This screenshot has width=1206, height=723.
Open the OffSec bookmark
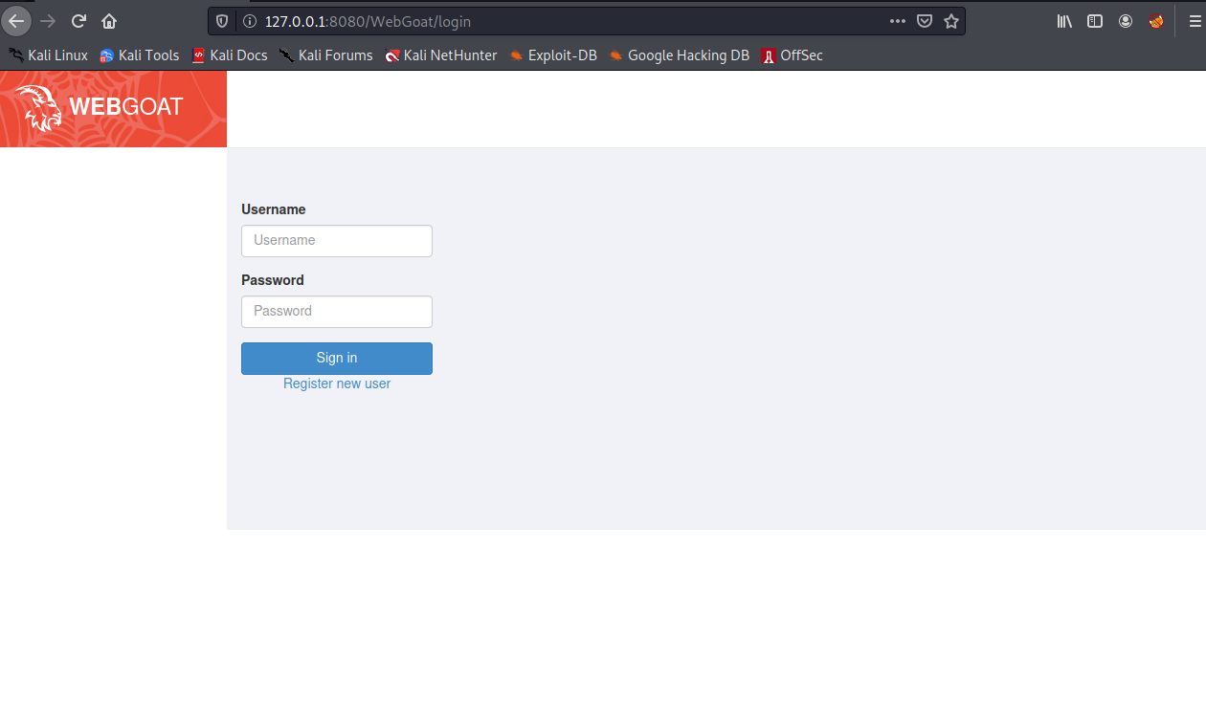tap(792, 55)
